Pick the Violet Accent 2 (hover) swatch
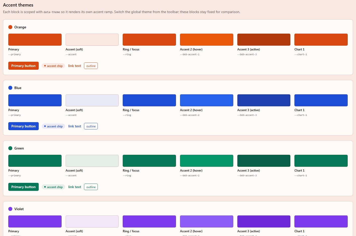 [x=207, y=221]
